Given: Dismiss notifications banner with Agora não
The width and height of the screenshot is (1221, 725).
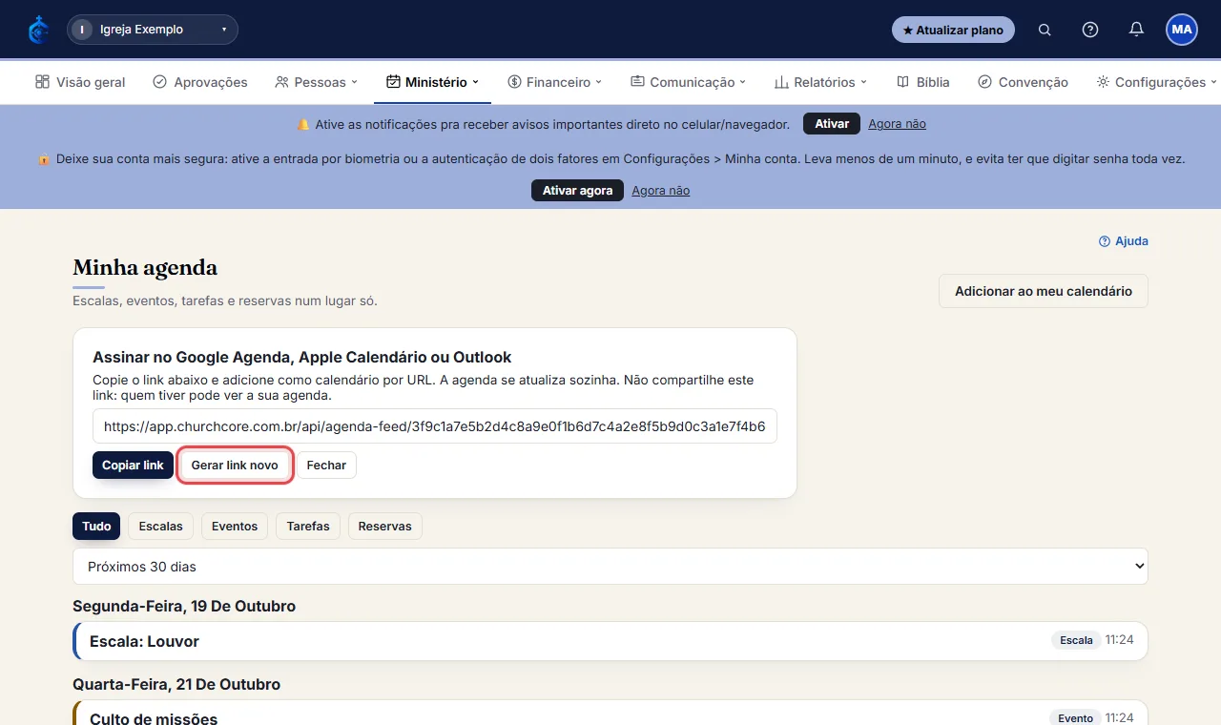Looking at the screenshot, I should 897,124.
